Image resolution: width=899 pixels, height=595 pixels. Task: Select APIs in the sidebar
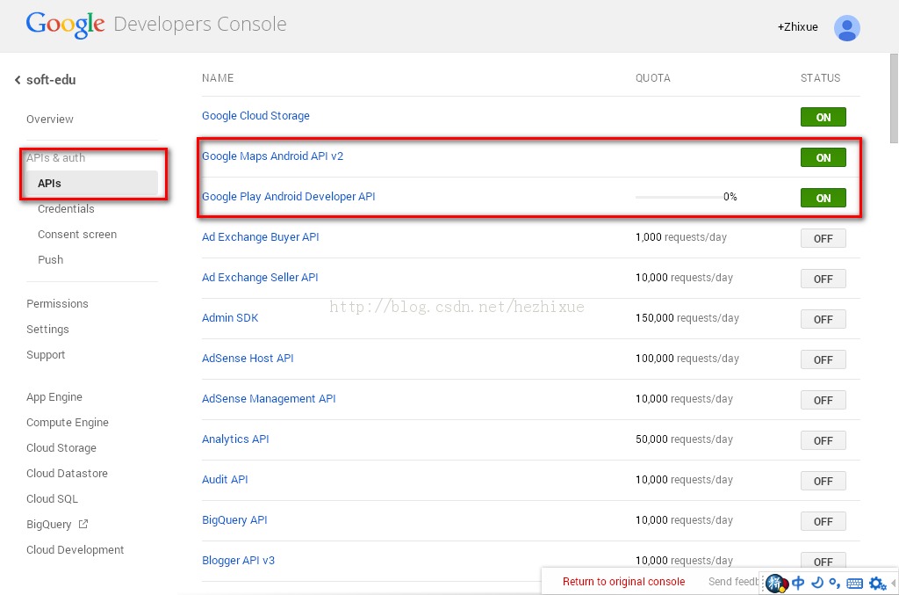point(91,184)
